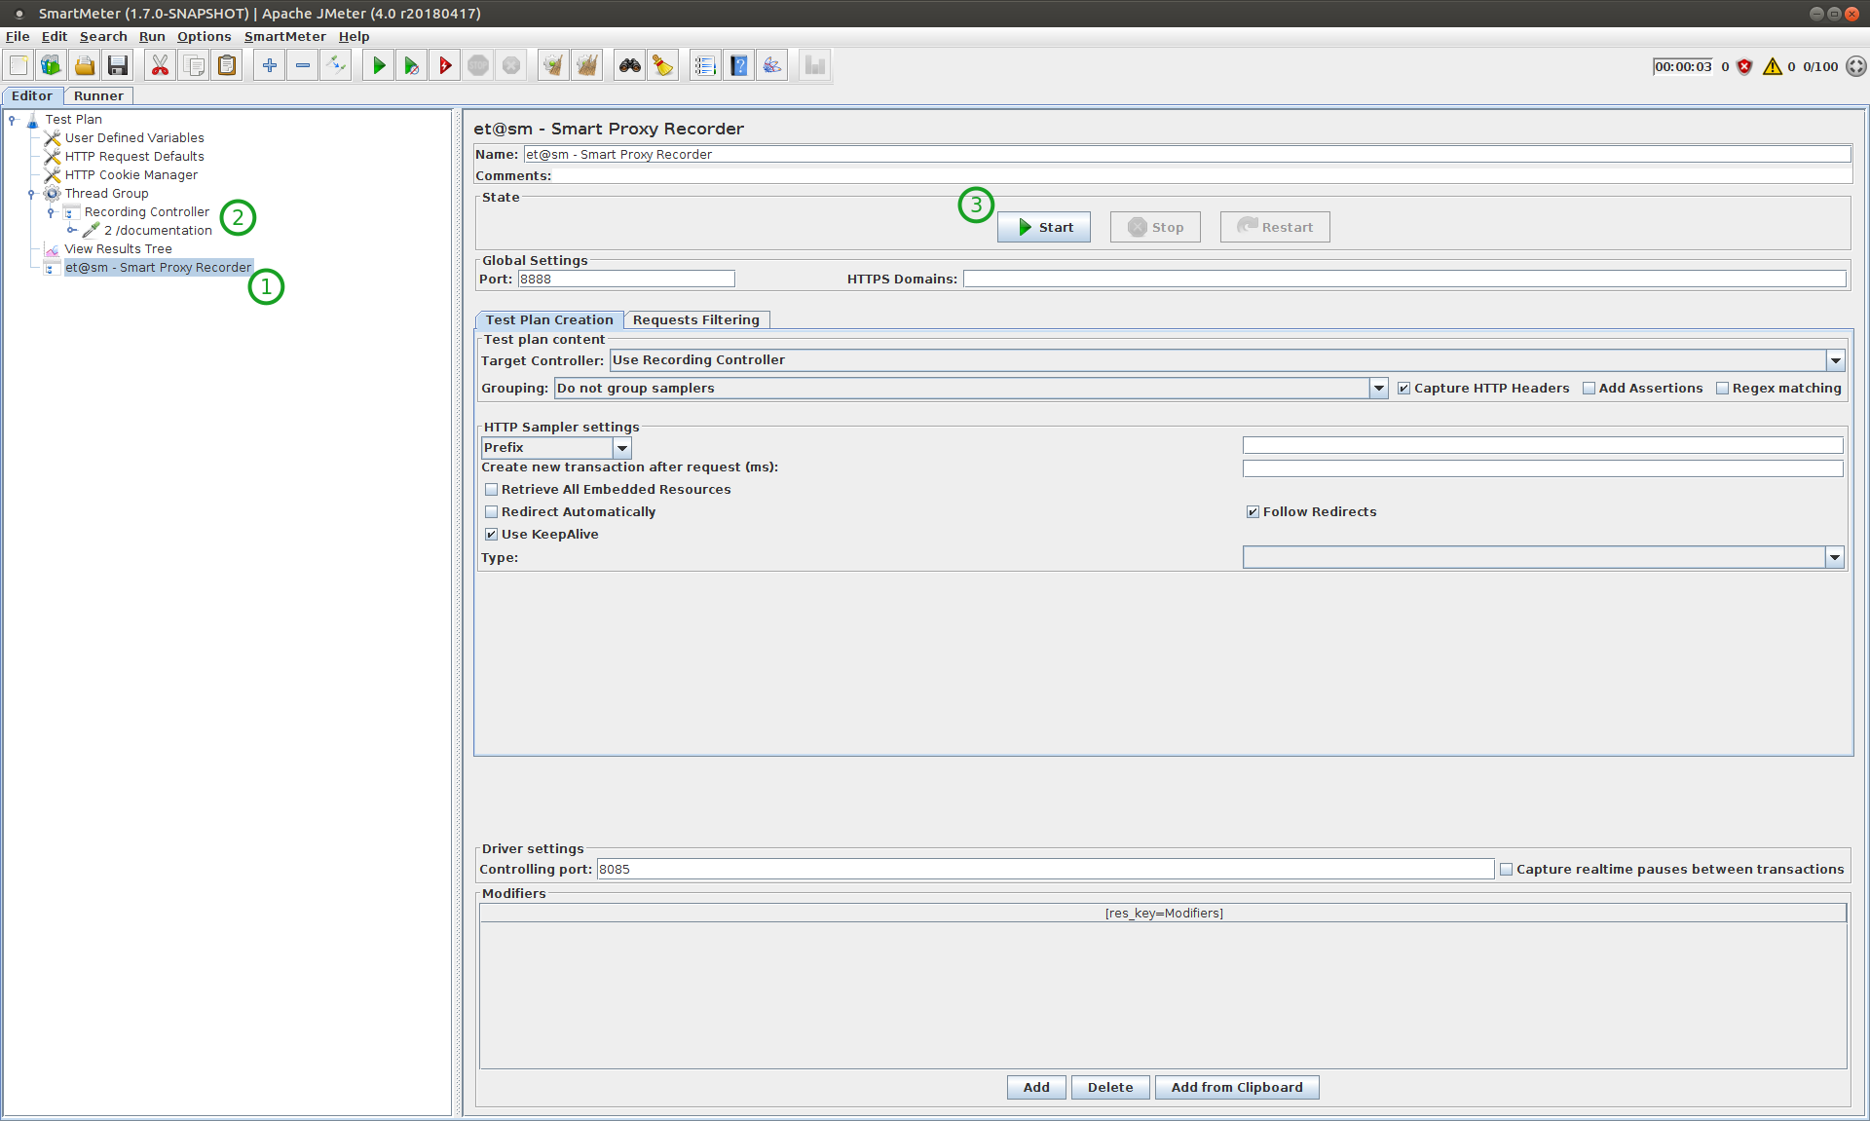Collapse the Recording Controller node
The height and width of the screenshot is (1121, 1870).
pyautogui.click(x=52, y=212)
